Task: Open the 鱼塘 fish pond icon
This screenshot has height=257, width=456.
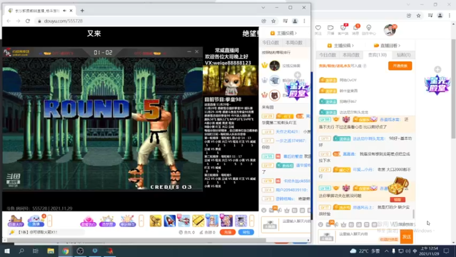Action: [x=36, y=221]
